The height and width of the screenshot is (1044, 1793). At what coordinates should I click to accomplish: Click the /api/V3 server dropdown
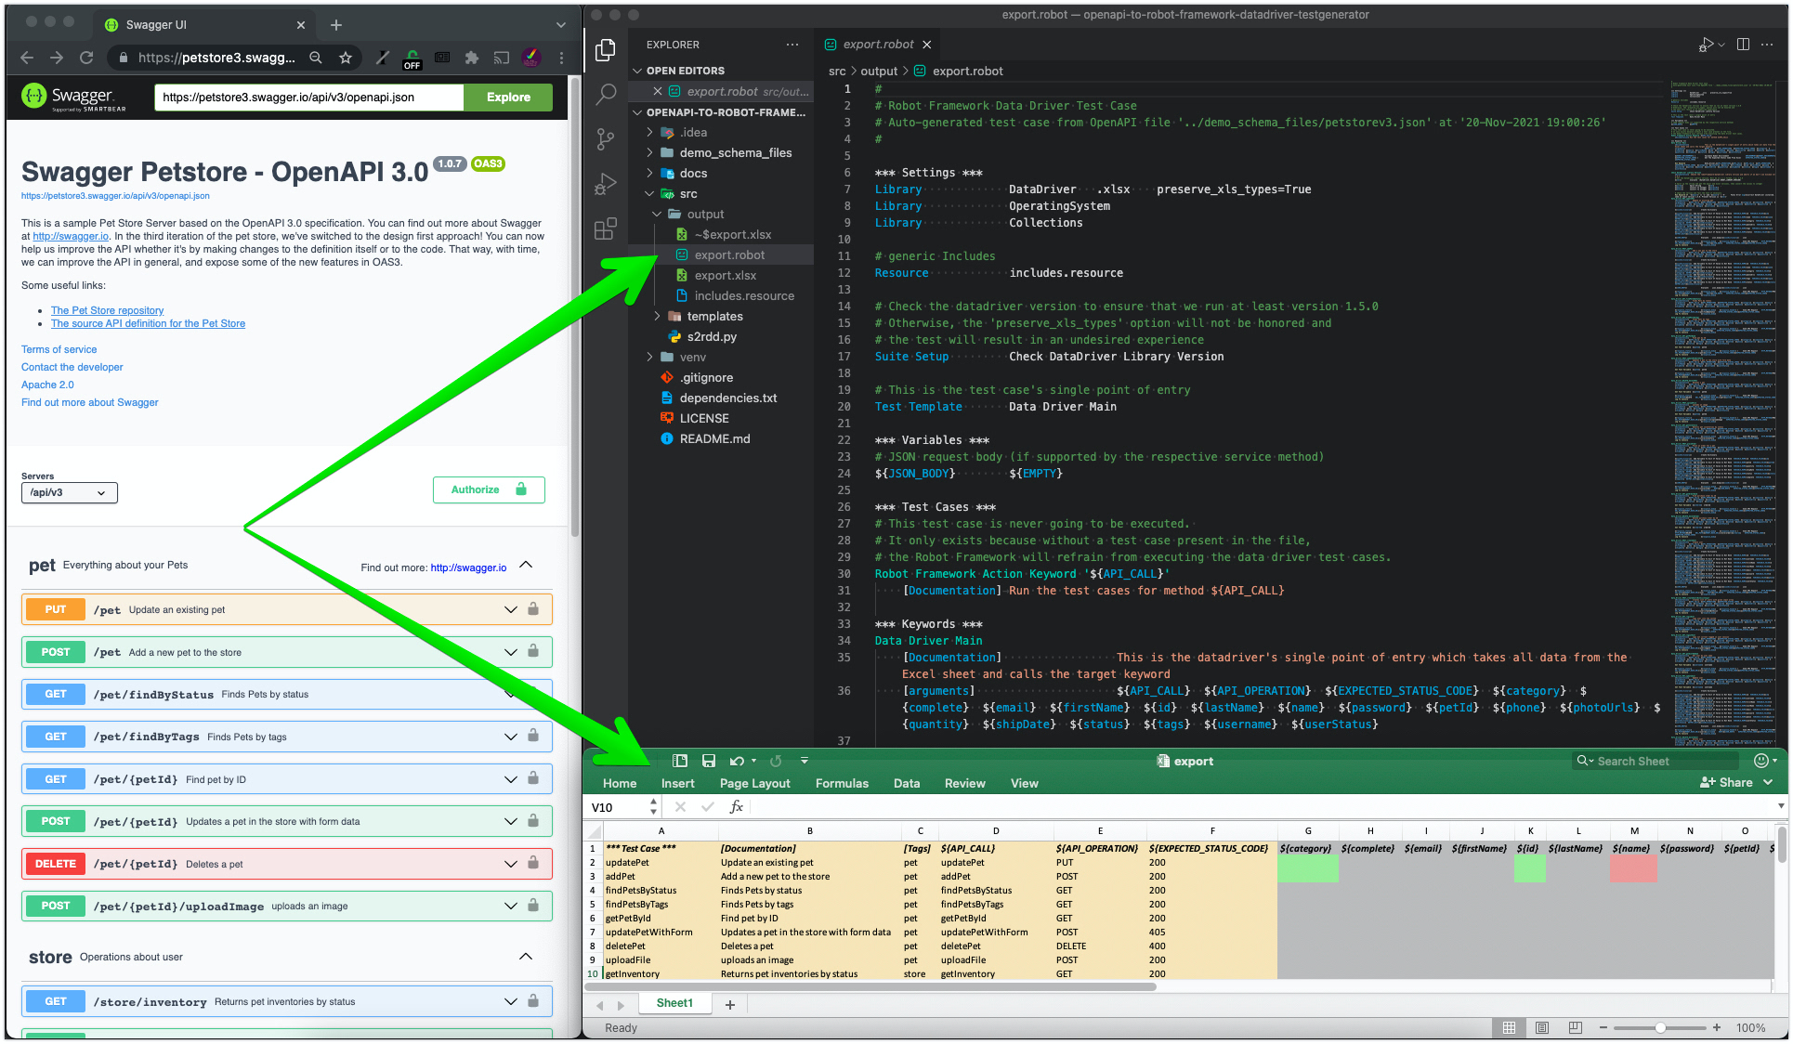click(69, 492)
